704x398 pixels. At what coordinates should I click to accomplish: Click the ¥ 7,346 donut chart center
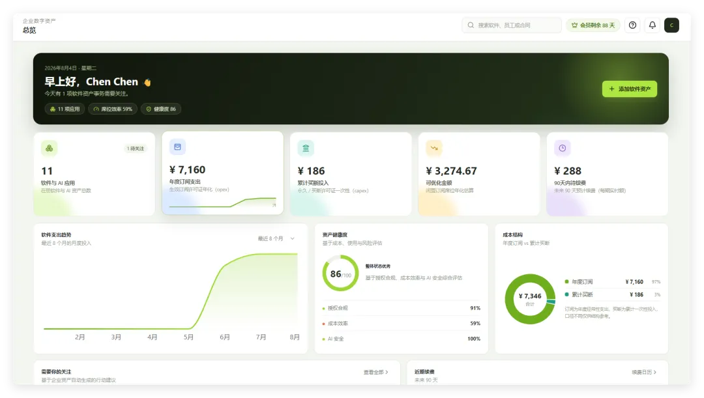(x=530, y=299)
